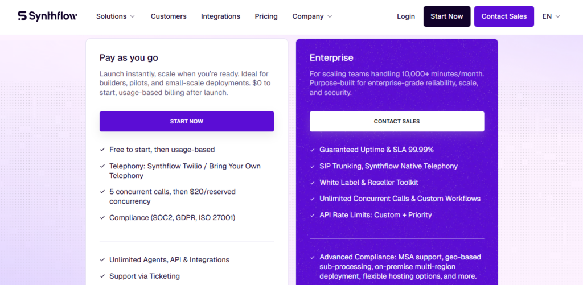The height and width of the screenshot is (285, 583).
Task: Click checkmark beside Support via Ticketing
Action: [x=102, y=276]
